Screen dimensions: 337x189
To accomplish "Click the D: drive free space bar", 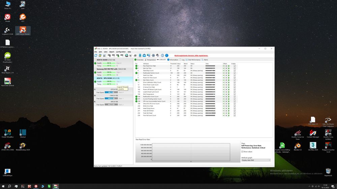I will point(111,98).
